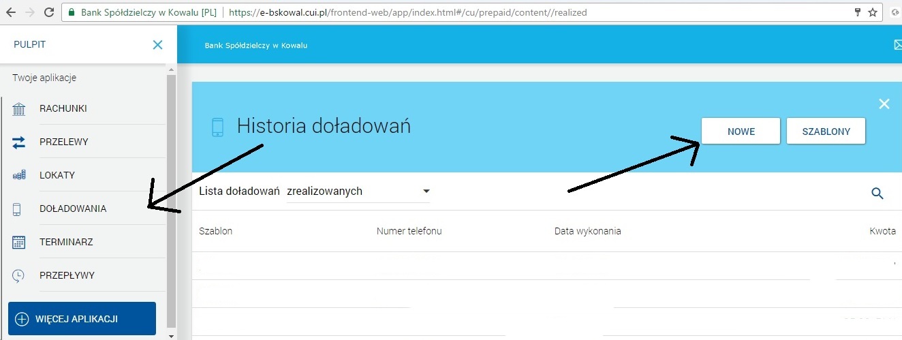Click the RACHUNKI bank building icon

click(x=19, y=109)
